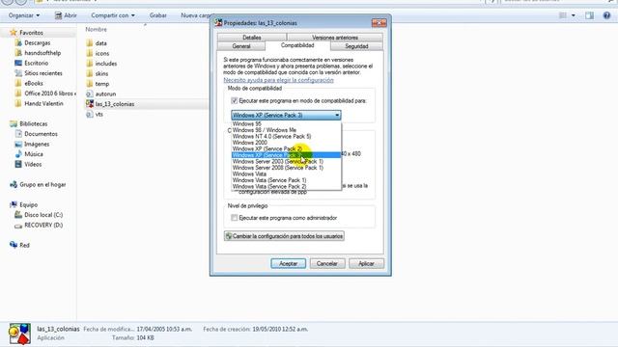The width and height of the screenshot is (618, 347).
Task: Open the view options dropdown arrow
Action: click(573, 15)
